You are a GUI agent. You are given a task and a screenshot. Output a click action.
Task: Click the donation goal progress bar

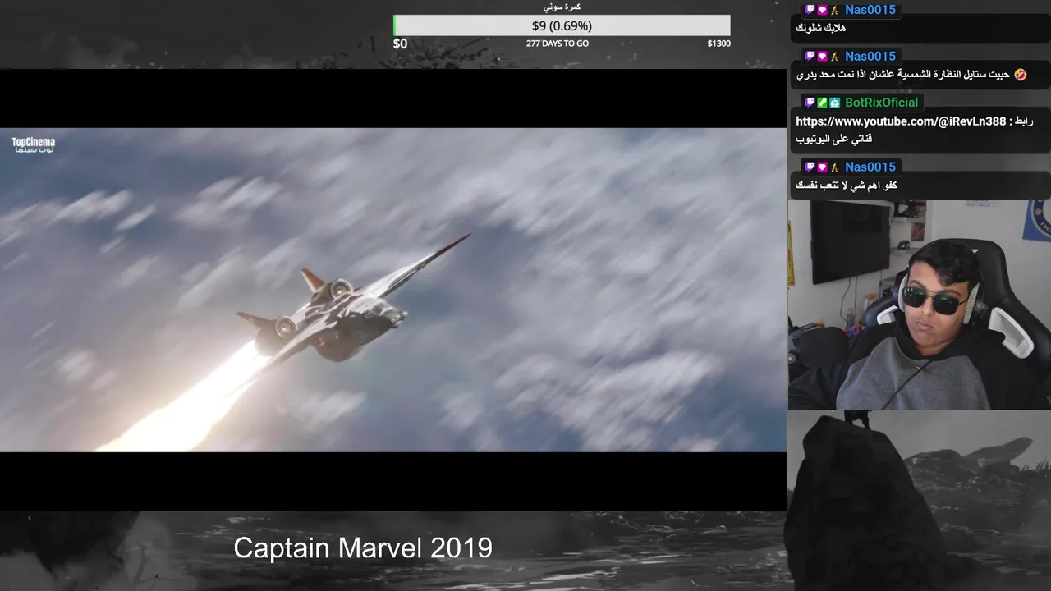tap(562, 25)
